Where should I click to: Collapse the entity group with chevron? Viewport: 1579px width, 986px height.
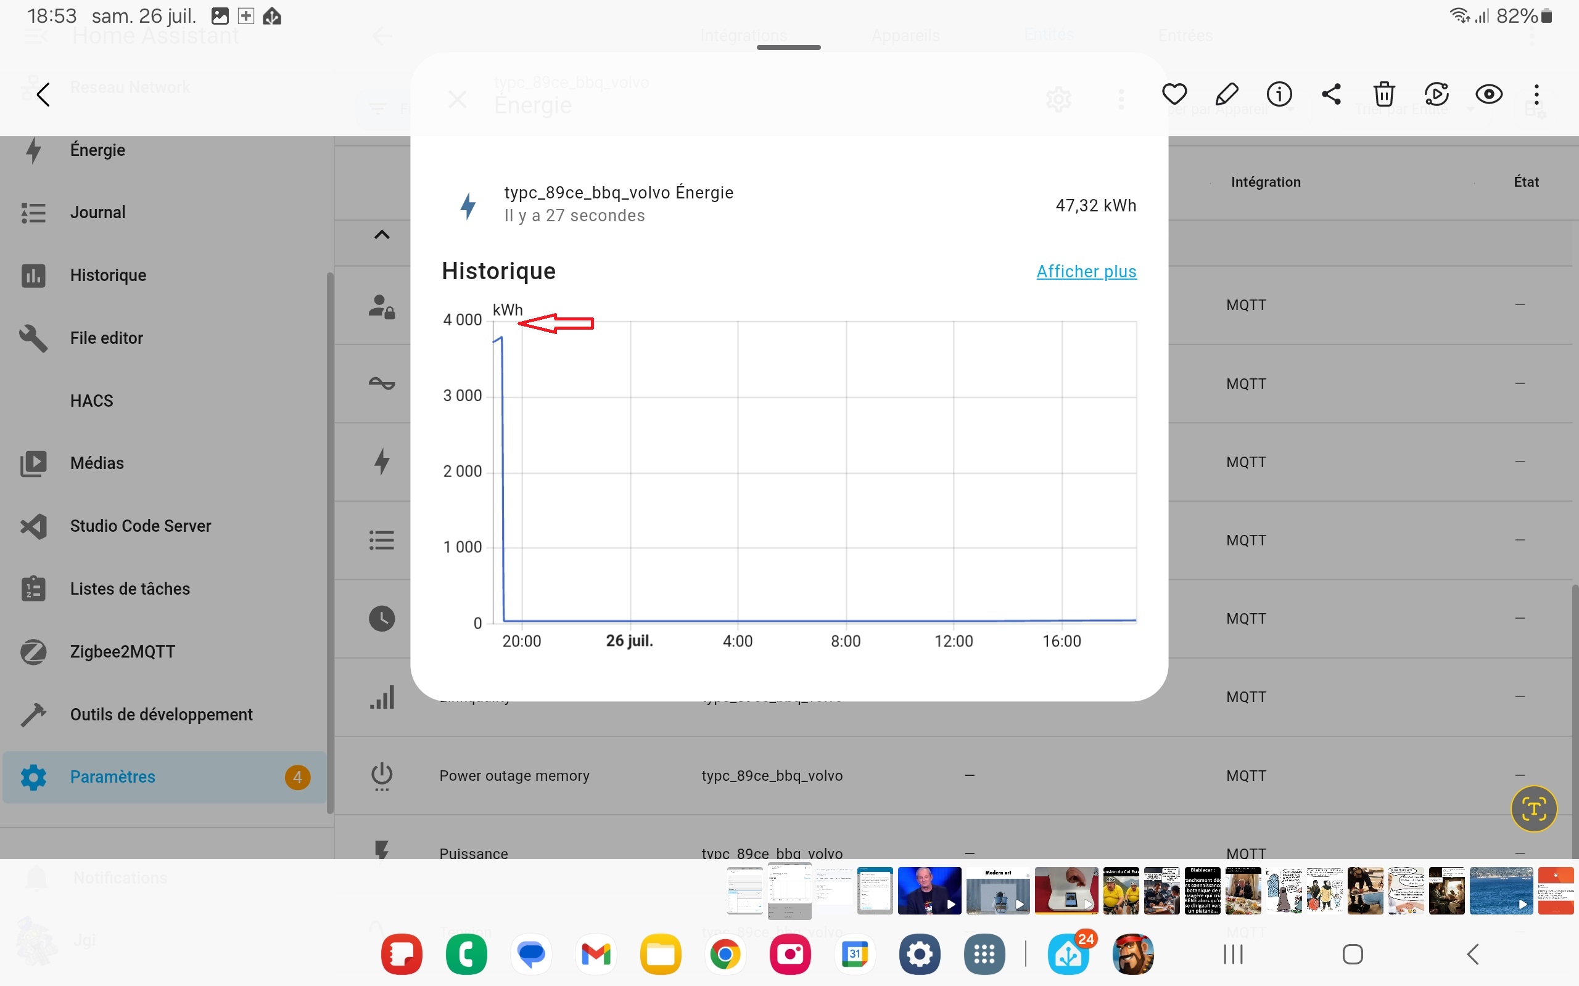pyautogui.click(x=382, y=235)
